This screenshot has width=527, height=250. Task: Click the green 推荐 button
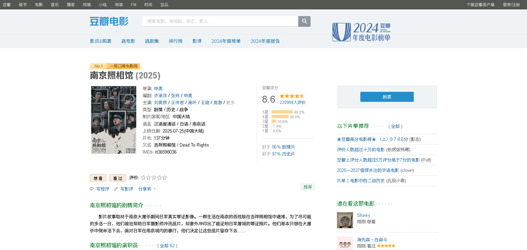[308, 187]
